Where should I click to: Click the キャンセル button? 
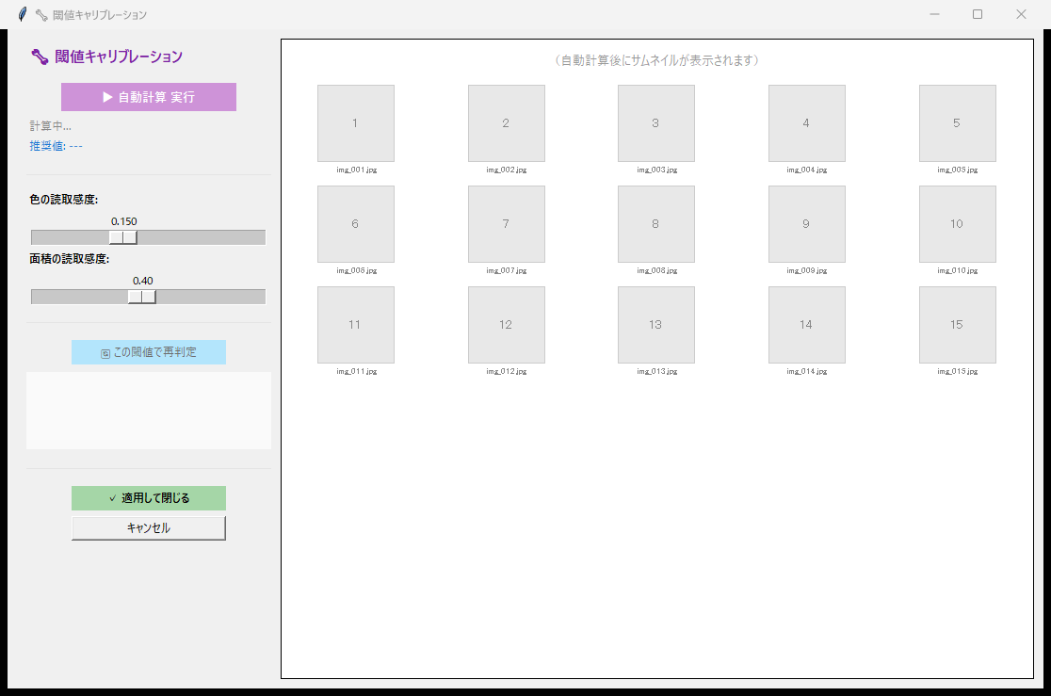[x=148, y=528]
